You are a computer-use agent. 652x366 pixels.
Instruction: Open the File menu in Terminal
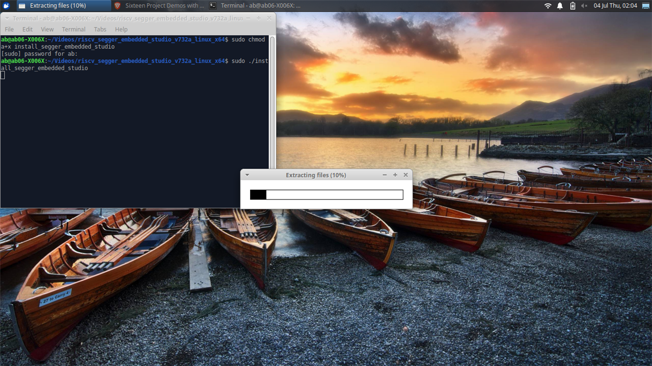point(9,30)
